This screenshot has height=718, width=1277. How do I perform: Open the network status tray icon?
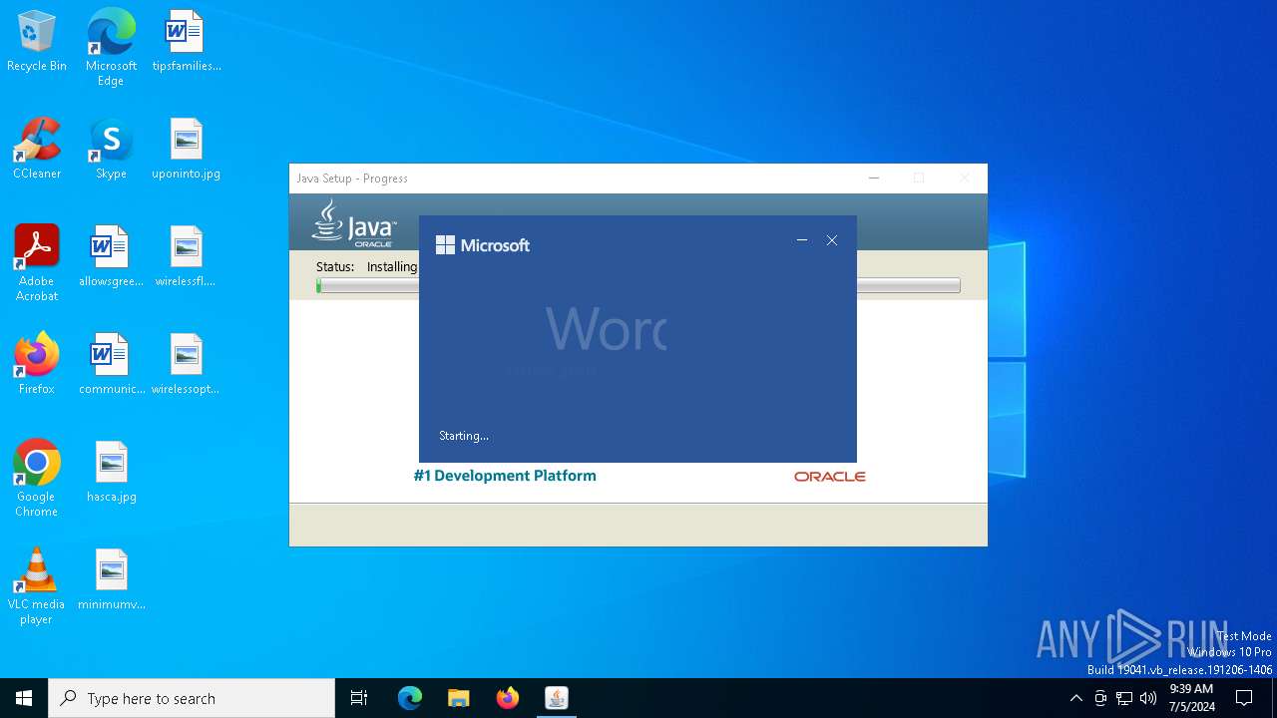[x=1124, y=698]
